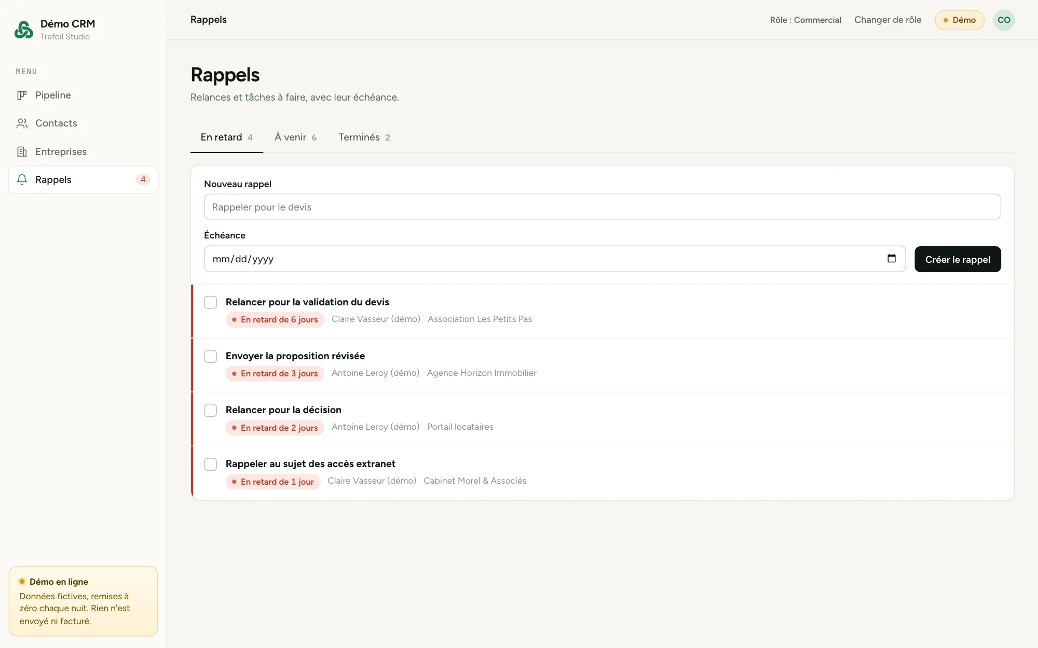Click the Rappels bell icon in sidebar
Screen dimensions: 1038x648
(x=22, y=180)
